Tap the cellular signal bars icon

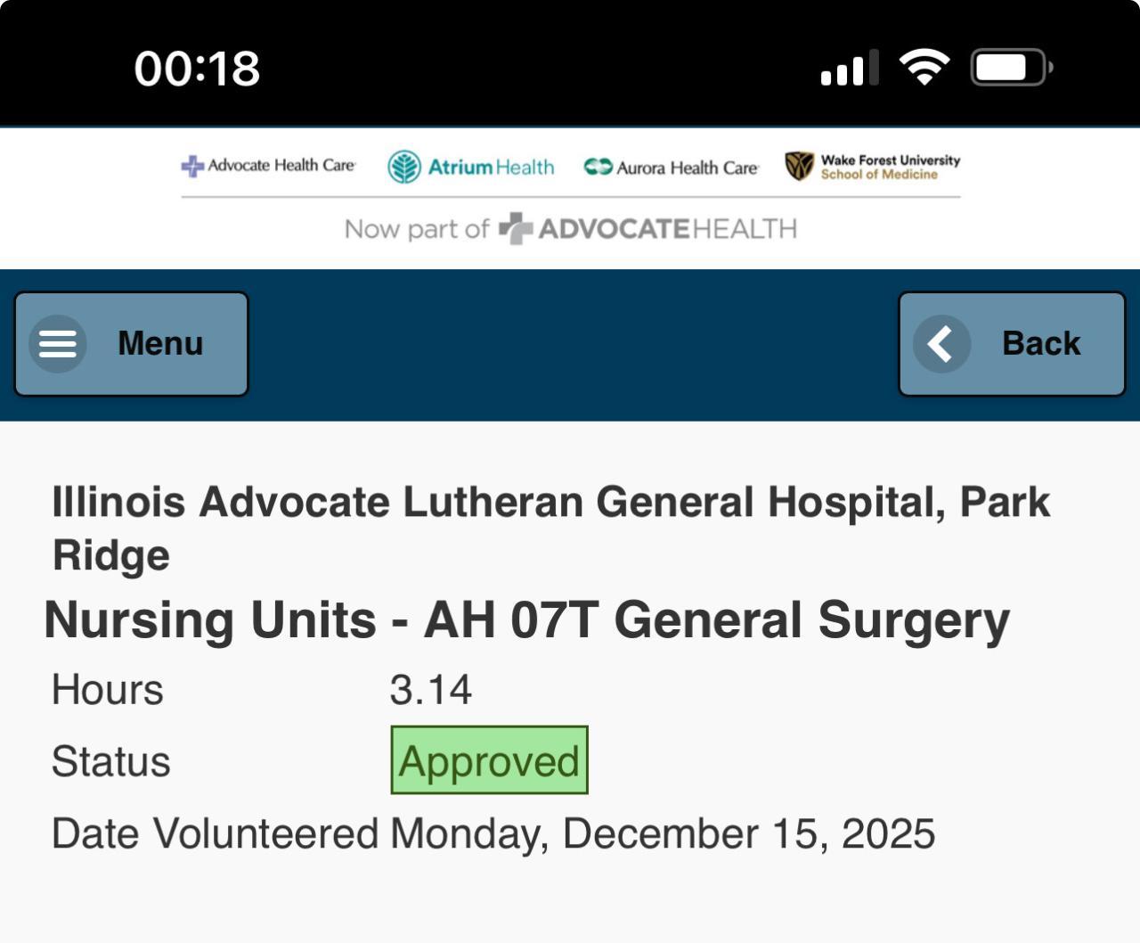click(x=849, y=69)
